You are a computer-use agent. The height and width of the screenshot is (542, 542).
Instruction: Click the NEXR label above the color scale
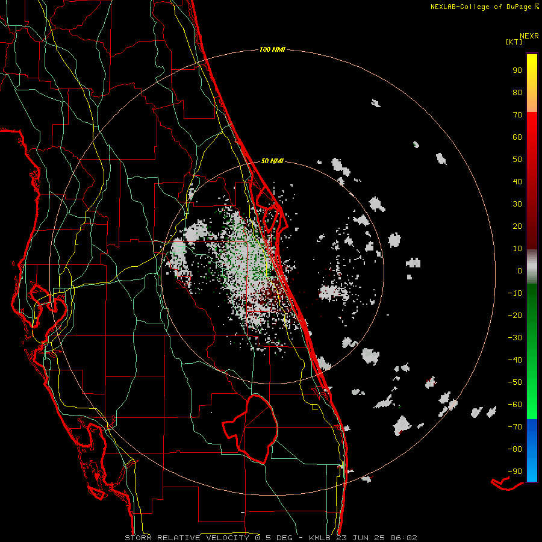point(529,36)
